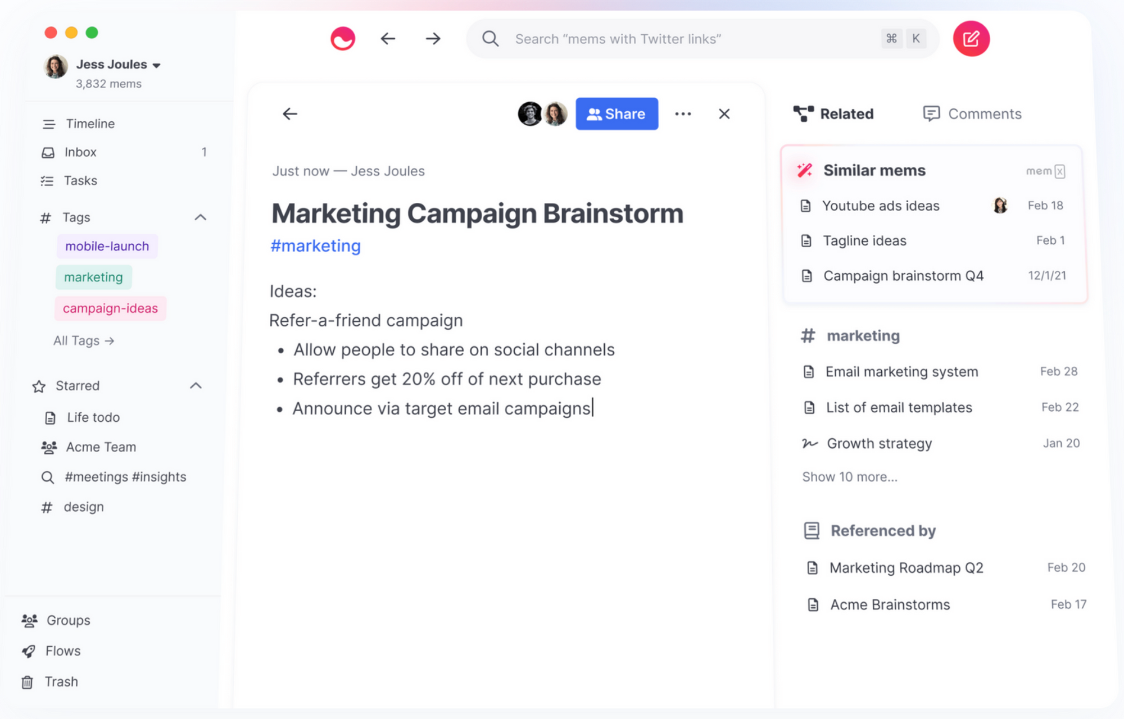Click the Email marketing system document icon
This screenshot has width=1124, height=719.
809,372
